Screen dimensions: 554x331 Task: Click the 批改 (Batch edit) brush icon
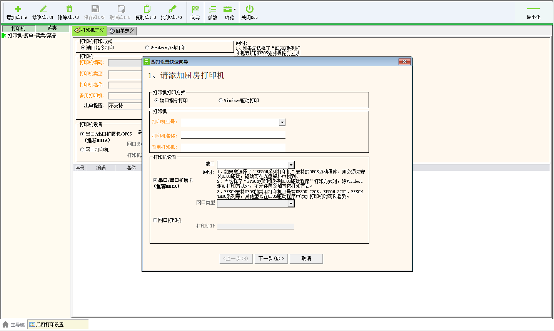tap(172, 9)
